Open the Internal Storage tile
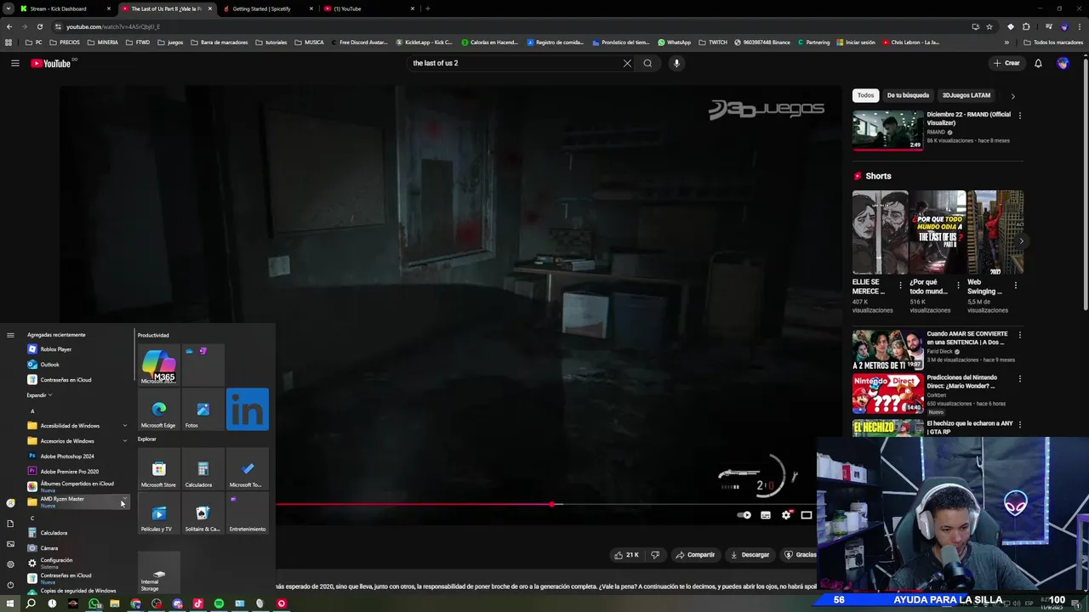Viewport: 1089px width, 612px height. point(158,573)
